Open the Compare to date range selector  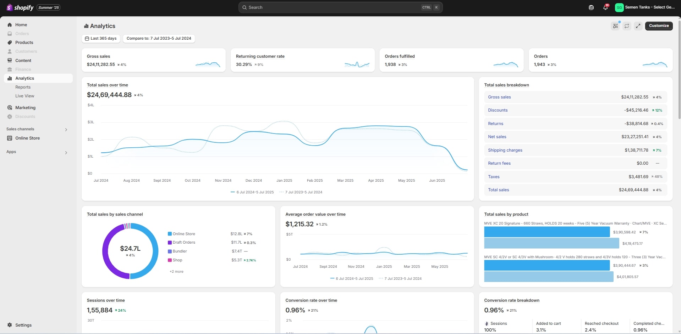click(x=159, y=39)
